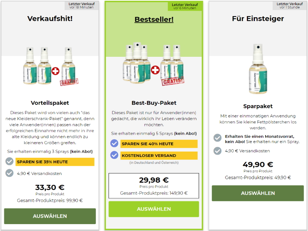Click the three-bottle group in Best-Buy-Paket image

click(137, 63)
